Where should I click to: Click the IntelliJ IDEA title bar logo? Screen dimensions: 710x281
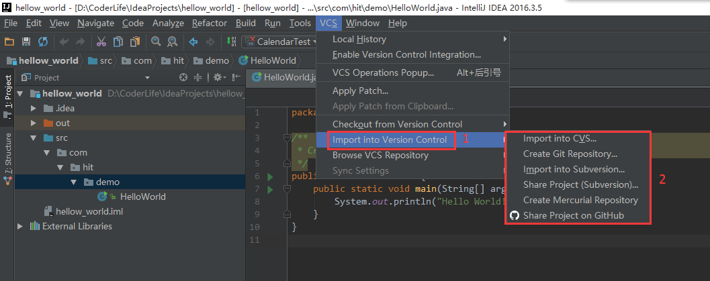coord(7,7)
